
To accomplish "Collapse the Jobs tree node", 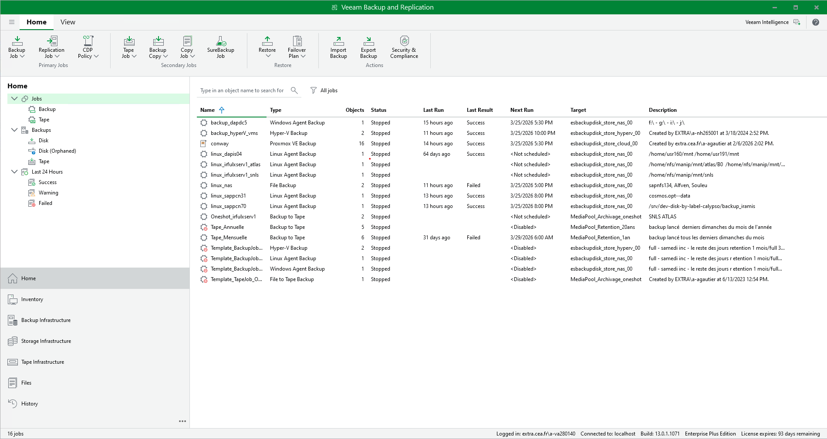I will tap(14, 99).
